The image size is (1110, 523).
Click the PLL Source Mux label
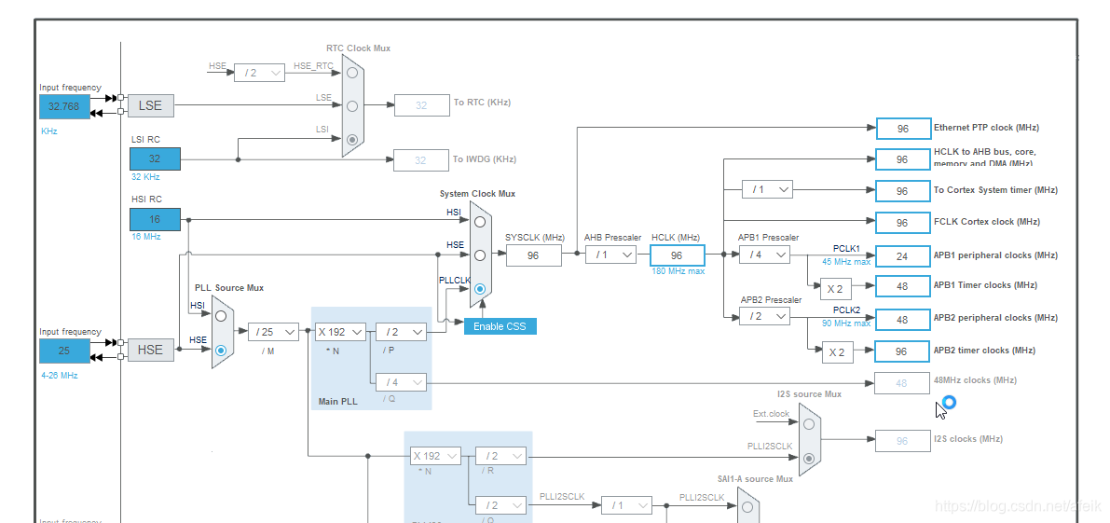pyautogui.click(x=229, y=288)
